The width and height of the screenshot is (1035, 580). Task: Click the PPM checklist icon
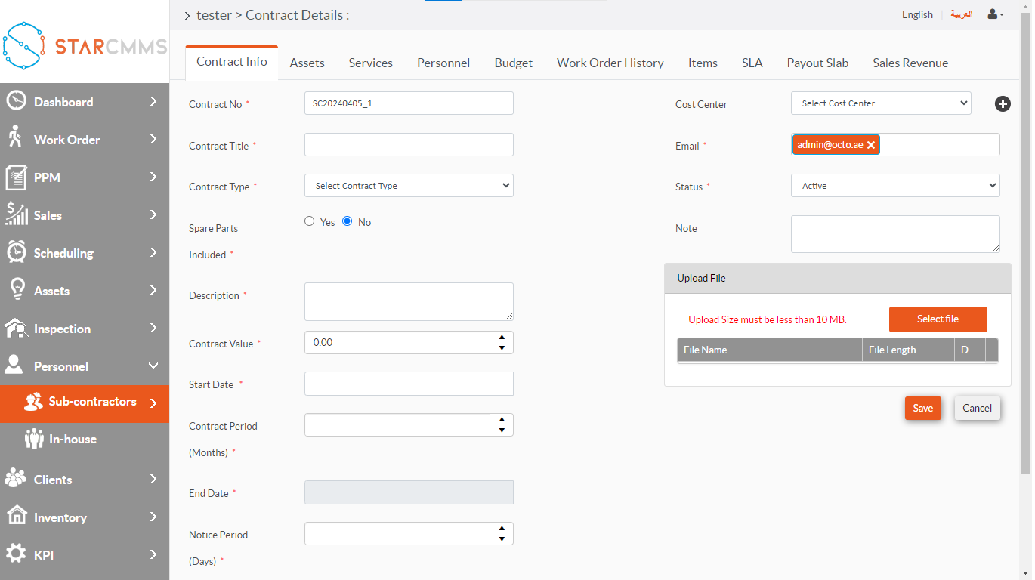(17, 177)
